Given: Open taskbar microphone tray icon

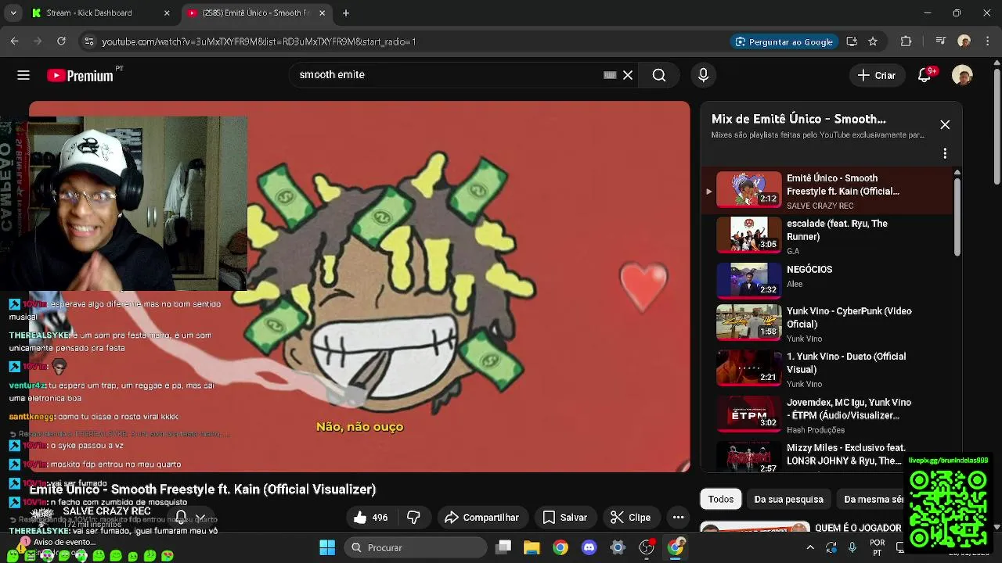Looking at the screenshot, I should pyautogui.click(x=852, y=547).
